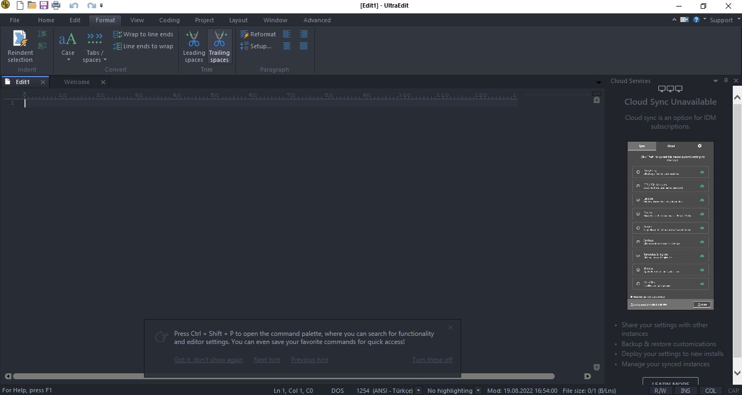Open the Tabs / spaces dropdown
The height and width of the screenshot is (395, 742).
[95, 46]
